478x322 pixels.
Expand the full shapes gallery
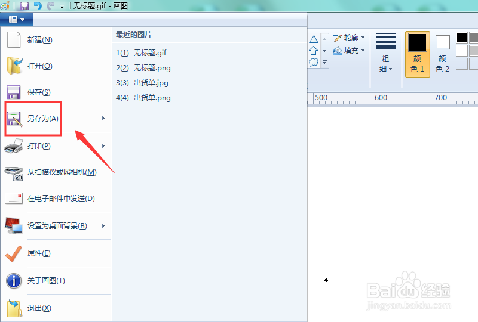coord(324,62)
